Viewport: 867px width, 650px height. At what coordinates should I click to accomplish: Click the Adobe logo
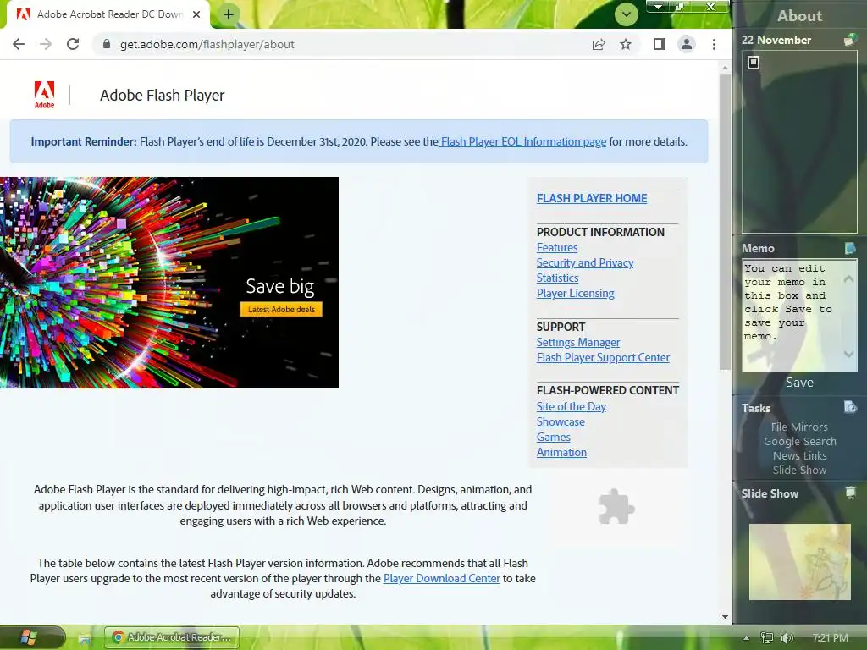(44, 95)
